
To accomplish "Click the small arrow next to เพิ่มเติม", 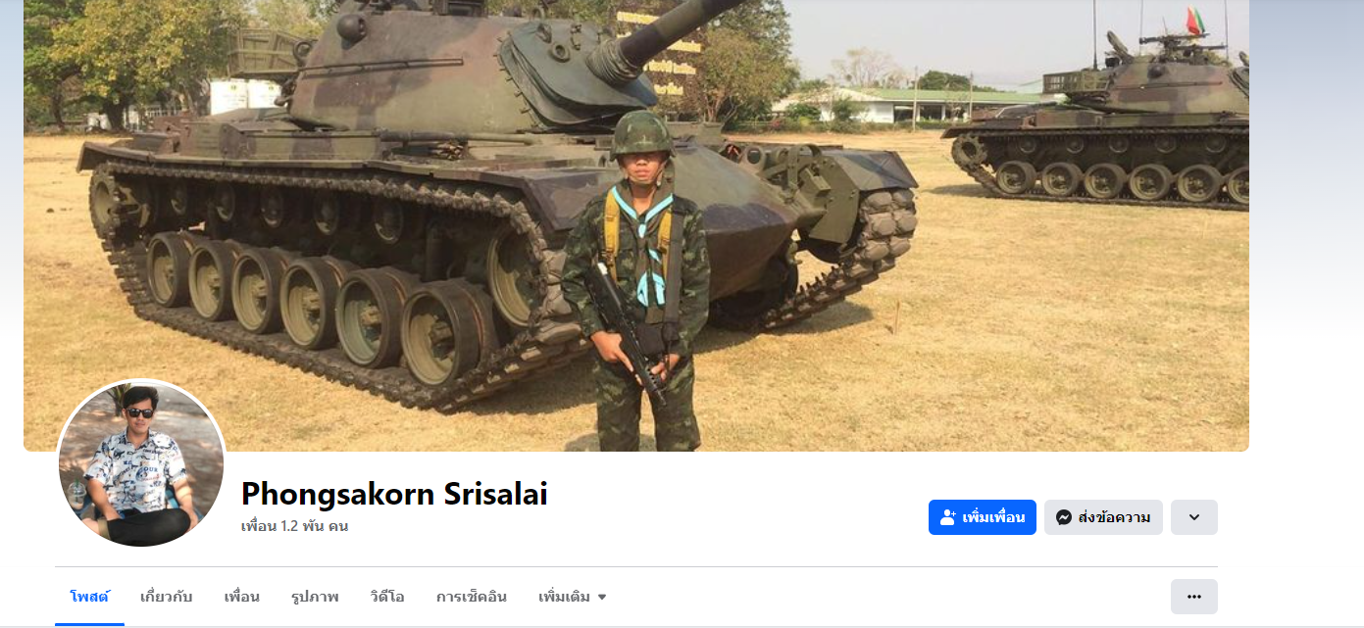I will tap(602, 598).
